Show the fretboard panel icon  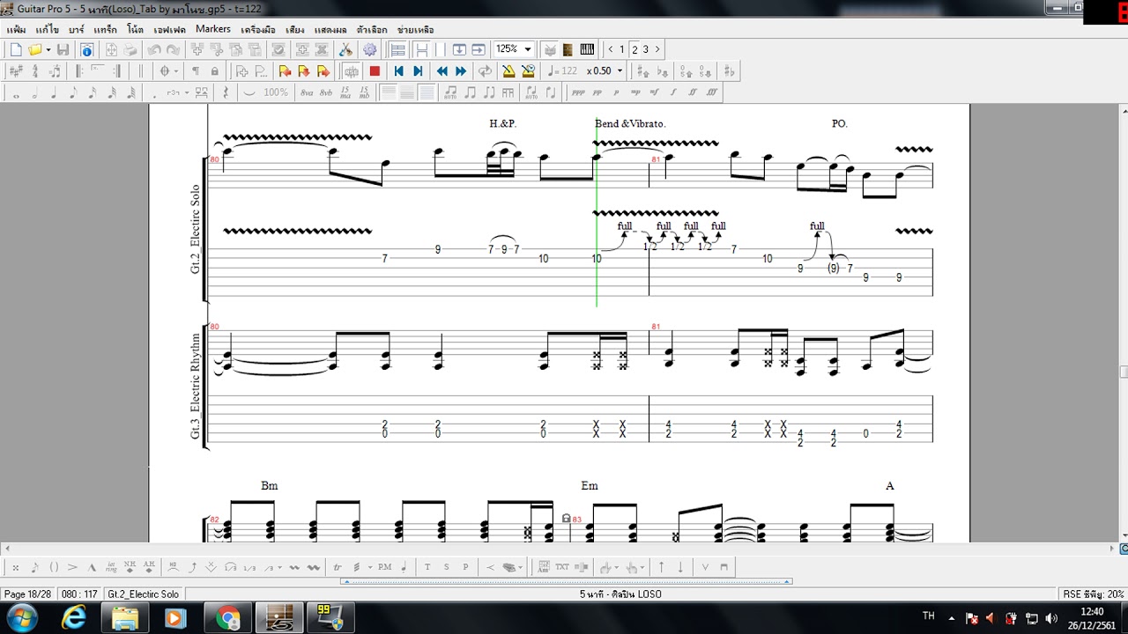[x=568, y=50]
